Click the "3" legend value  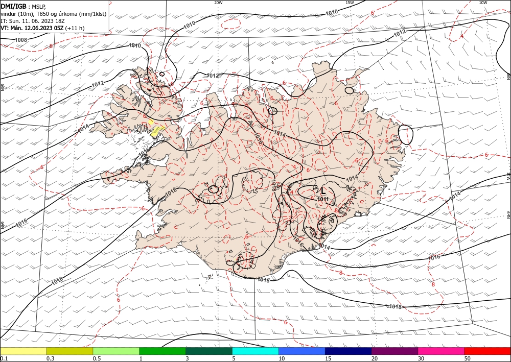(188, 358)
